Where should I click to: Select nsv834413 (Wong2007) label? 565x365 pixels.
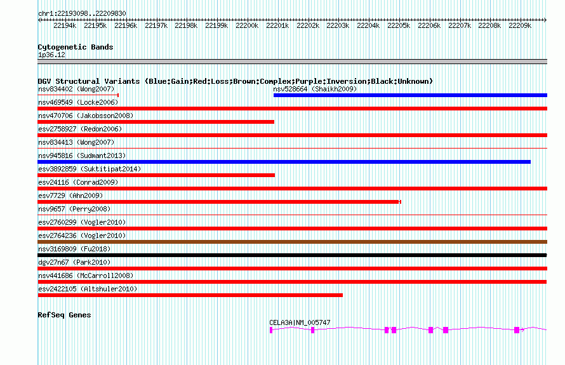(x=76, y=142)
